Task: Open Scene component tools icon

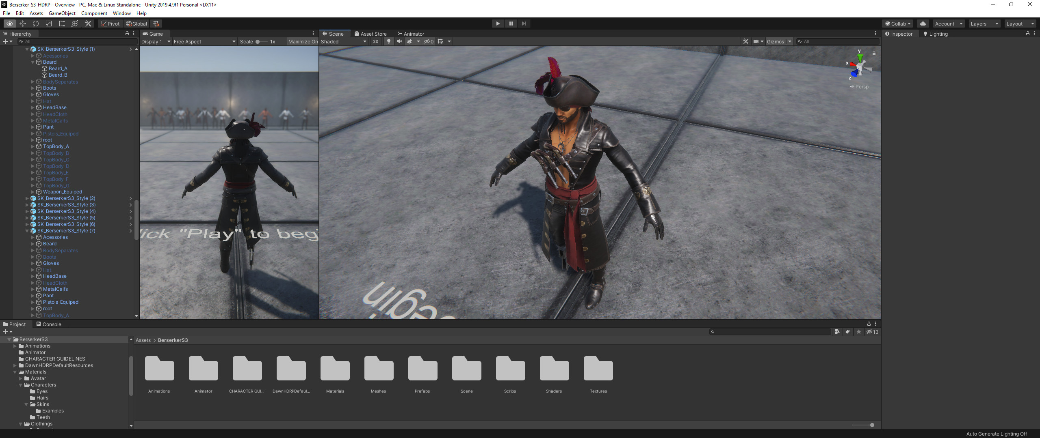Action: pyautogui.click(x=745, y=41)
